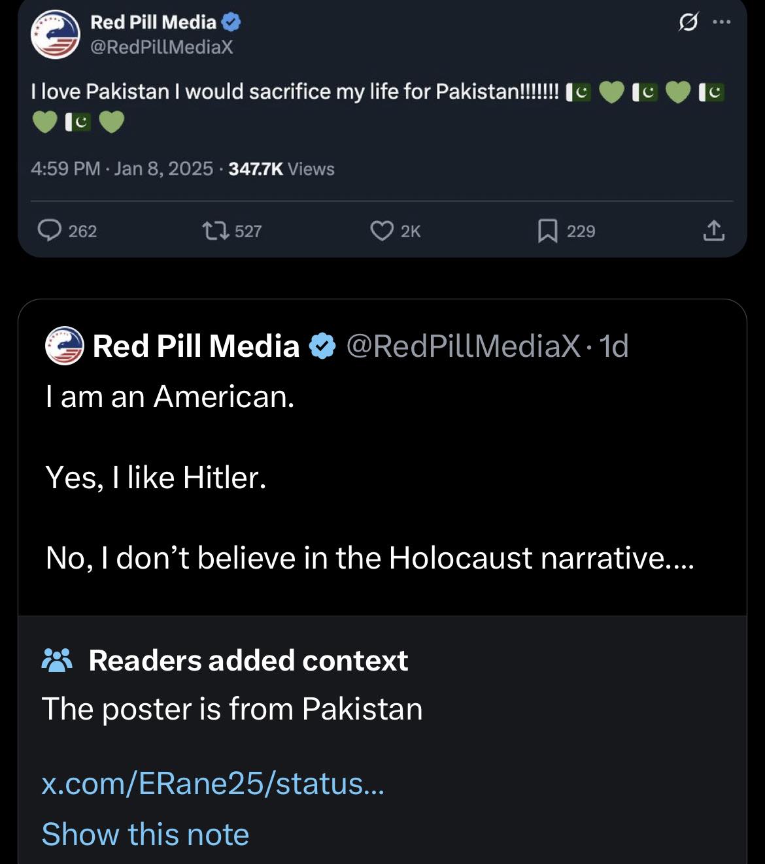The image size is (765, 864).
Task: Like the tweet with heart icon
Action: click(381, 231)
